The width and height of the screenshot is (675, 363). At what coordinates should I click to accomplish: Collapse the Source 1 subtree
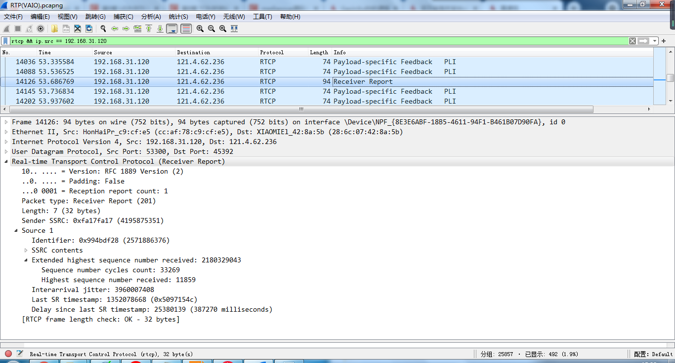click(16, 230)
